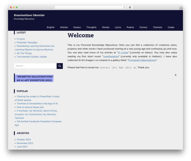Open Prompted Hallucinations AI art exhibition banner

tap(34, 78)
